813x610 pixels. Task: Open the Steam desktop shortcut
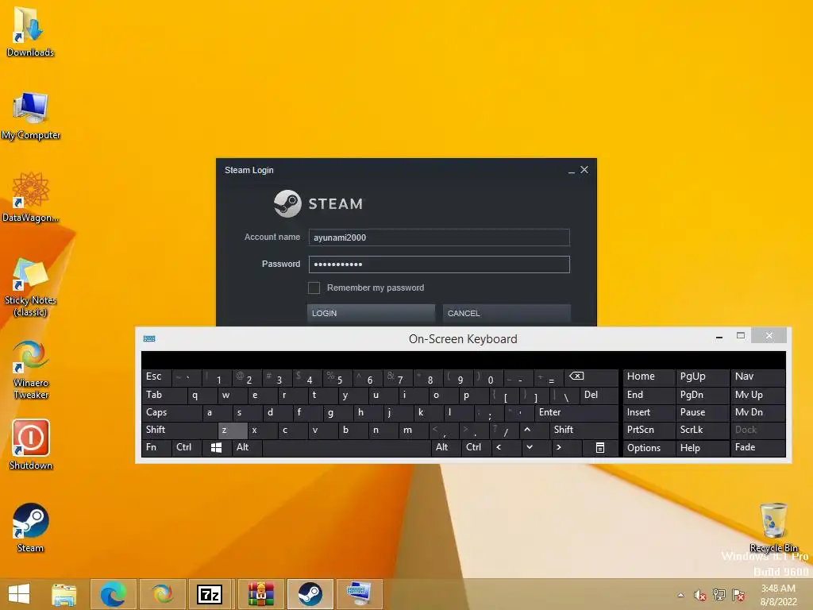point(30,527)
